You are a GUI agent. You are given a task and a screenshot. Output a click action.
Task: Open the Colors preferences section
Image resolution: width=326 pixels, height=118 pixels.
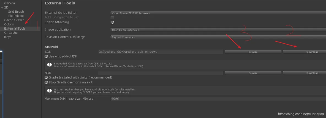point(9,24)
